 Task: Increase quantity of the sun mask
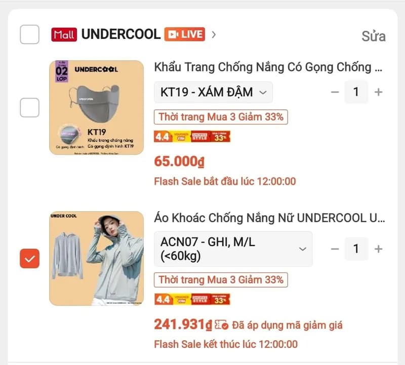pos(378,92)
